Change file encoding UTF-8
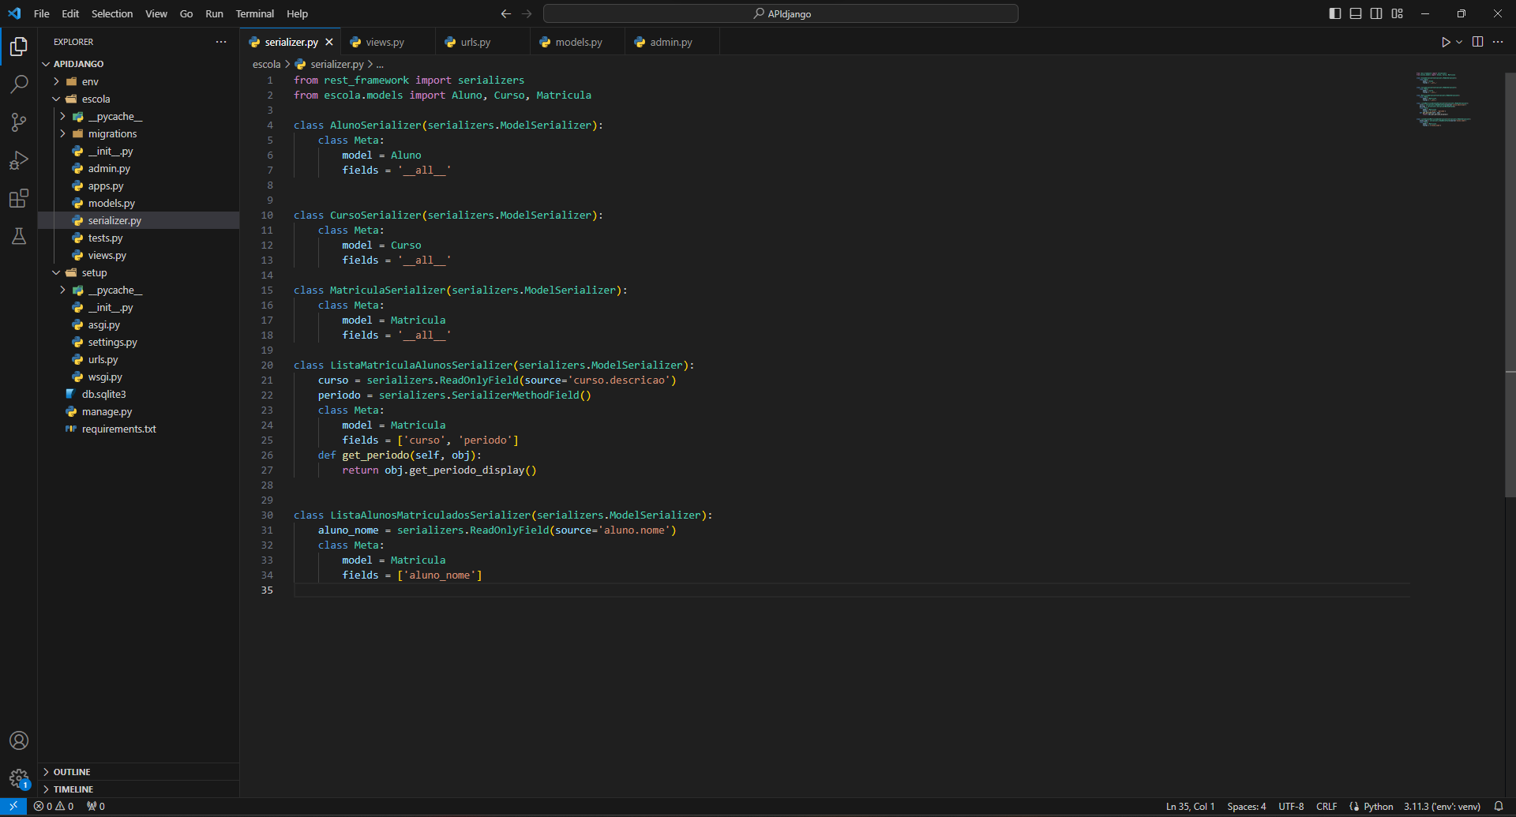Image resolution: width=1516 pixels, height=817 pixels. click(1291, 806)
